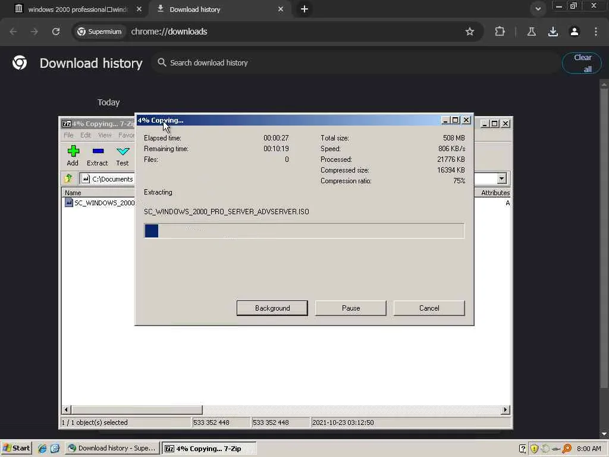Expand the 7-Zip path address dropdown
The height and width of the screenshot is (457, 609).
[x=502, y=179]
